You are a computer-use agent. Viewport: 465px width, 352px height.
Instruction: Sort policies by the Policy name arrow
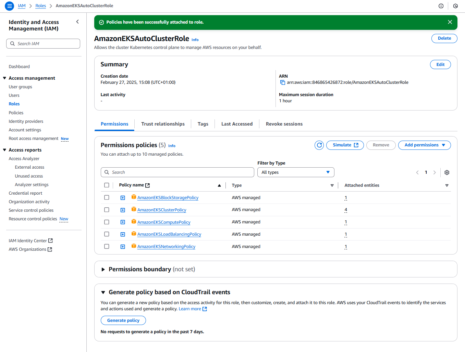[219, 185]
